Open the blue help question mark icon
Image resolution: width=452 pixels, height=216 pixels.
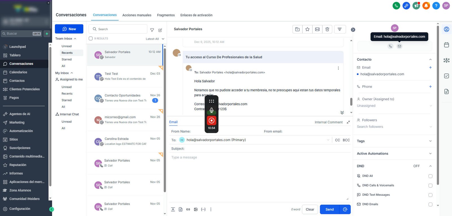[436, 6]
